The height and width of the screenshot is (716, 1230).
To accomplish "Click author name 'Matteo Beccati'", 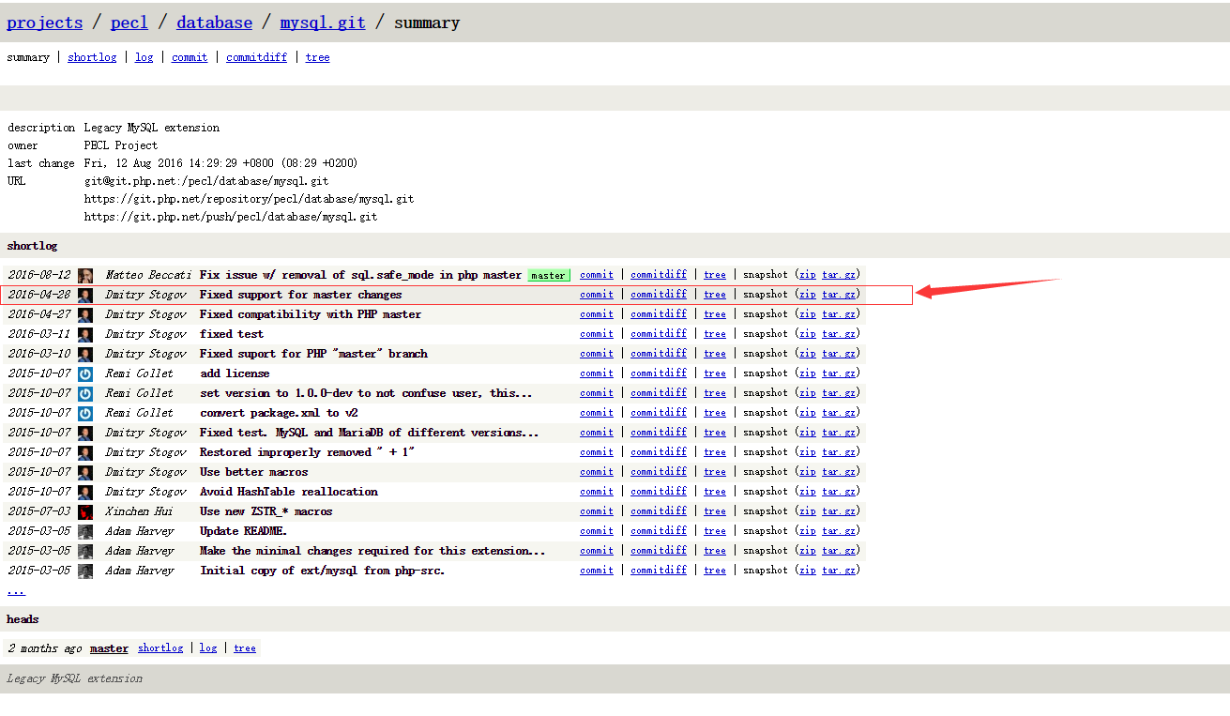I will click(148, 275).
